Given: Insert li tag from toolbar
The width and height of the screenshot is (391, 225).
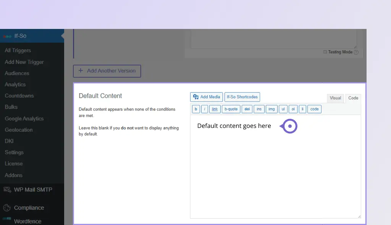Looking at the screenshot, I should pyautogui.click(x=302, y=109).
